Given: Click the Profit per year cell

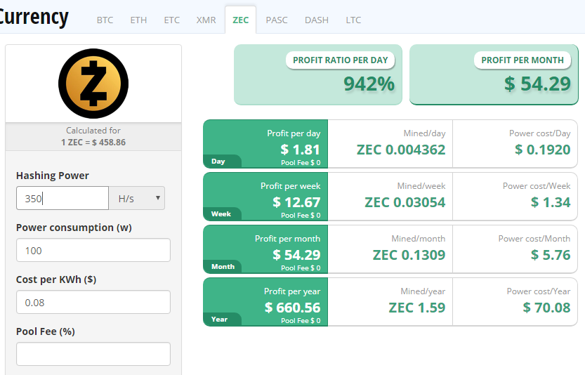Looking at the screenshot, I should coord(265,302).
